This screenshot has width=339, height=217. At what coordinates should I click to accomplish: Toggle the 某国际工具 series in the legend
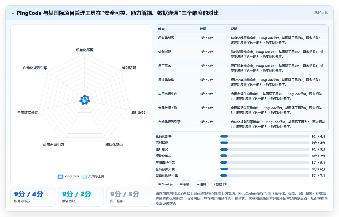pos(93,176)
